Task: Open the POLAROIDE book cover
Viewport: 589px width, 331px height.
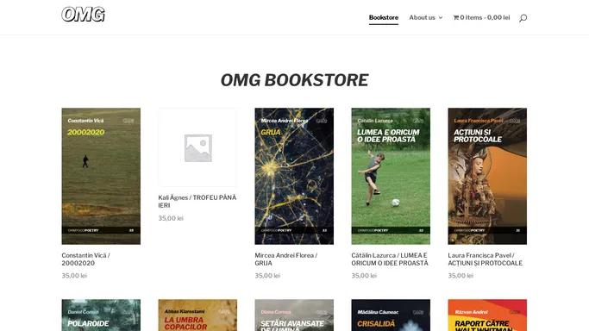Action: click(x=101, y=315)
